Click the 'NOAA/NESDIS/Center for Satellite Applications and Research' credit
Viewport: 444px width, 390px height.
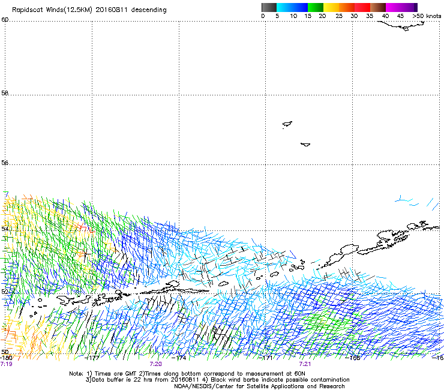(x=259, y=386)
